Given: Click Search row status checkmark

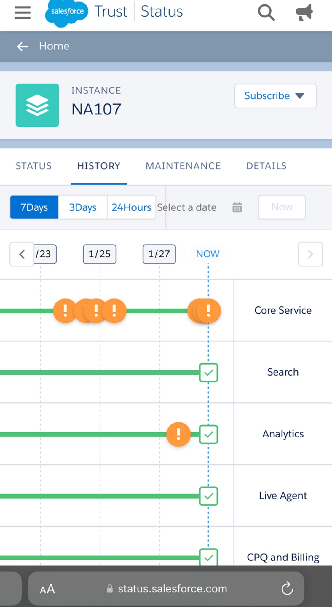Looking at the screenshot, I should tap(209, 373).
